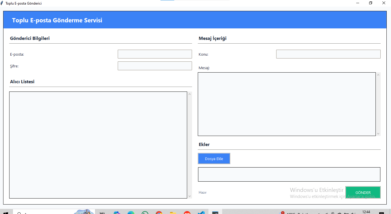Click the Şifre: label
Viewport: 391px width, 214px height.
click(14, 66)
